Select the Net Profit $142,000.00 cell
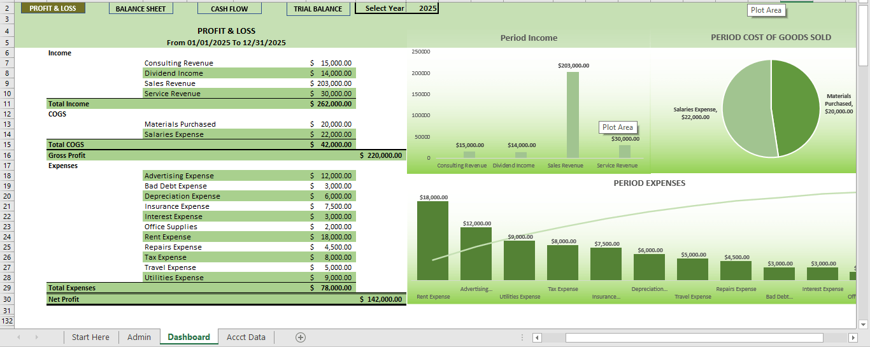The image size is (870, 347). 381,299
